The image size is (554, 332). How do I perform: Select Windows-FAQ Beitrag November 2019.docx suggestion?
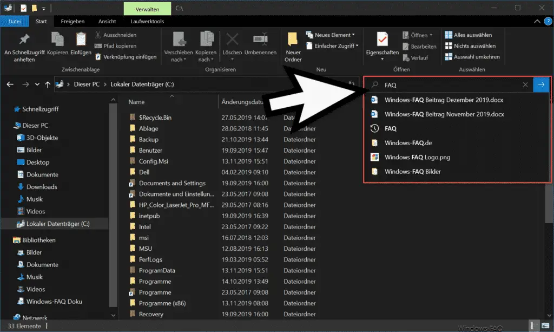457,114
